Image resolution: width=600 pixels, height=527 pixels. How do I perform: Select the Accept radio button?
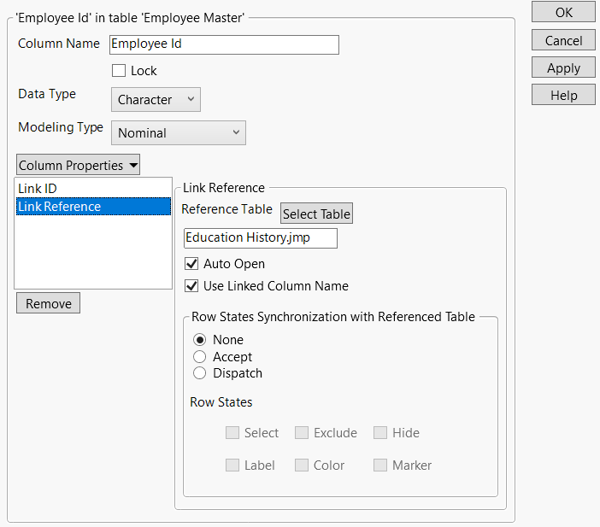200,357
